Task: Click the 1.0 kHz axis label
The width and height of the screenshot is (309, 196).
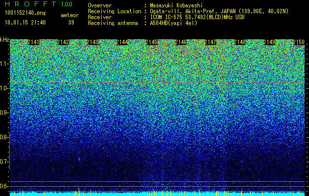Action: [x=4, y=88]
